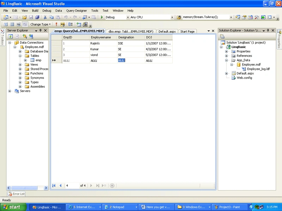The height and width of the screenshot is (211, 282).
Task: Click the Cut scissors icon
Action: (45, 17)
